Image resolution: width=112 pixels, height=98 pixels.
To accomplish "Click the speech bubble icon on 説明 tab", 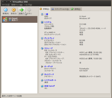I will (72, 9).
